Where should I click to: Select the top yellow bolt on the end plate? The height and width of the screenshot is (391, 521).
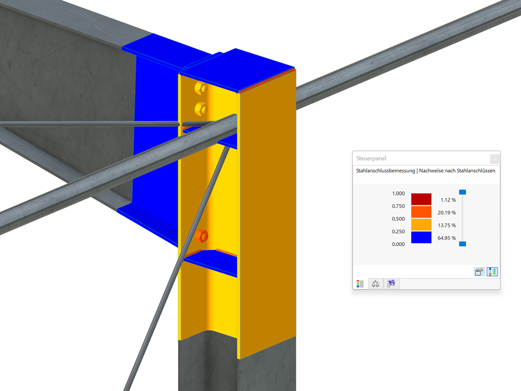coord(201,88)
